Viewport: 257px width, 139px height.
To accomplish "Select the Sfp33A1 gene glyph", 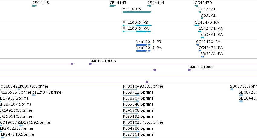I will 202,18.
